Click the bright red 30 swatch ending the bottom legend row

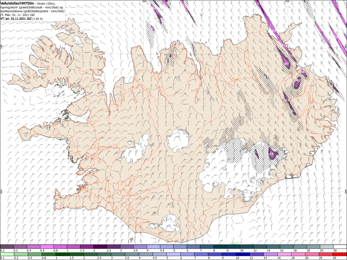point(339,254)
